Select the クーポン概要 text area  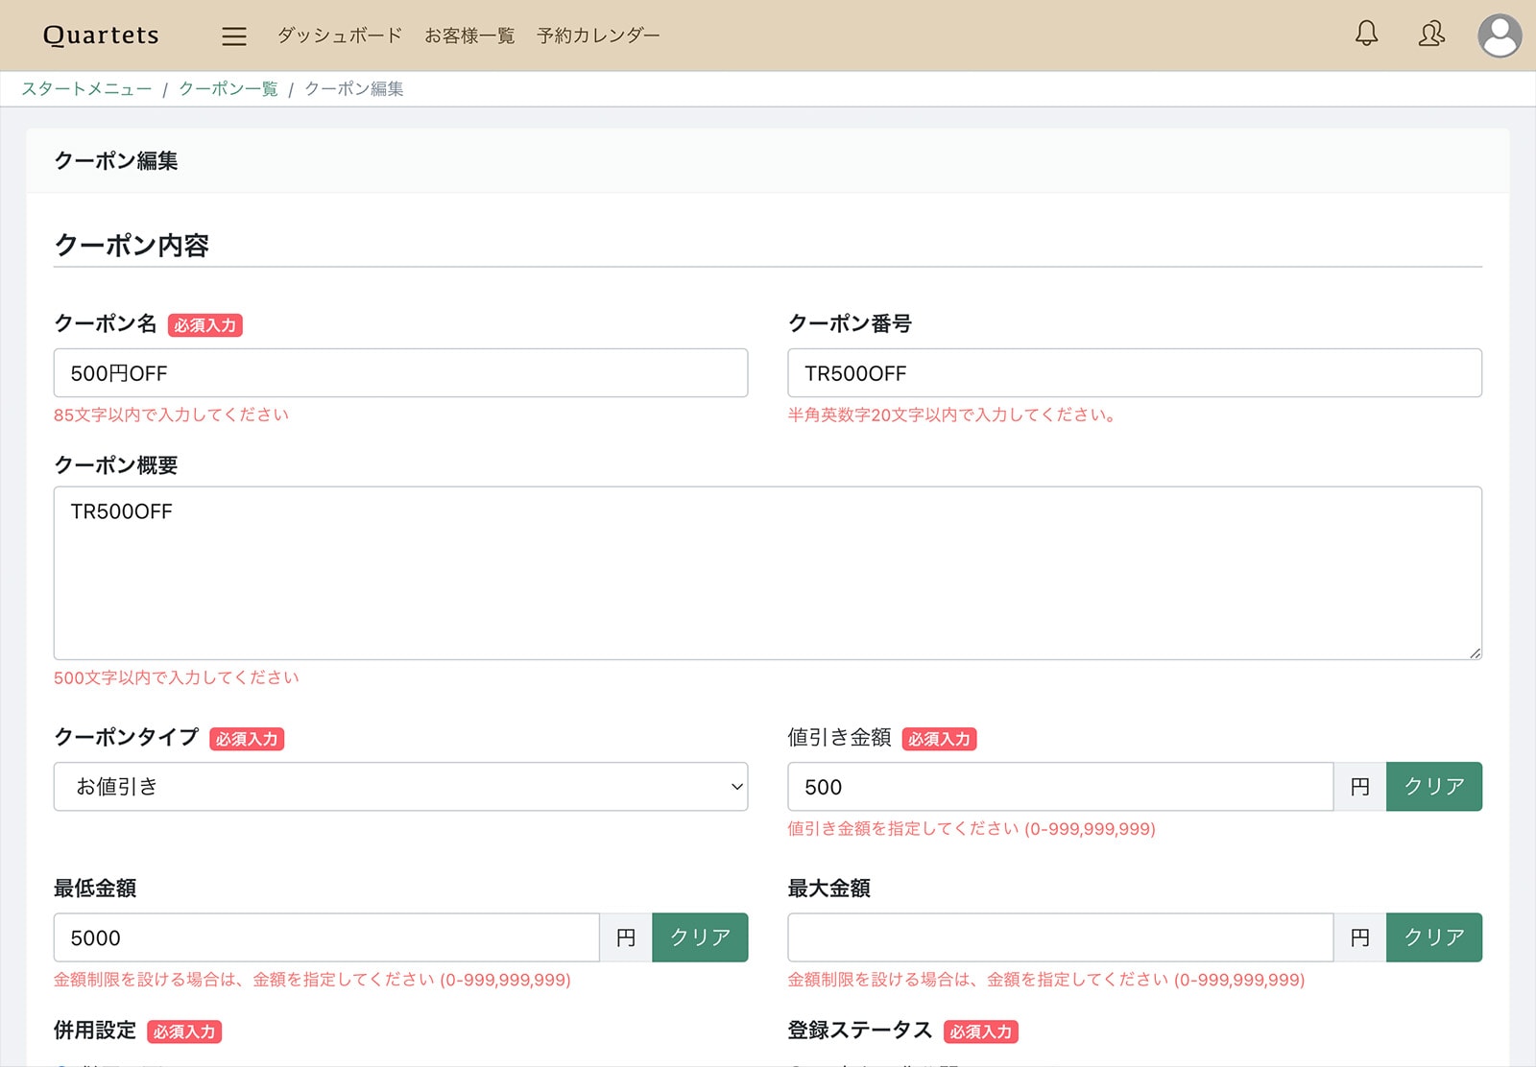point(767,573)
